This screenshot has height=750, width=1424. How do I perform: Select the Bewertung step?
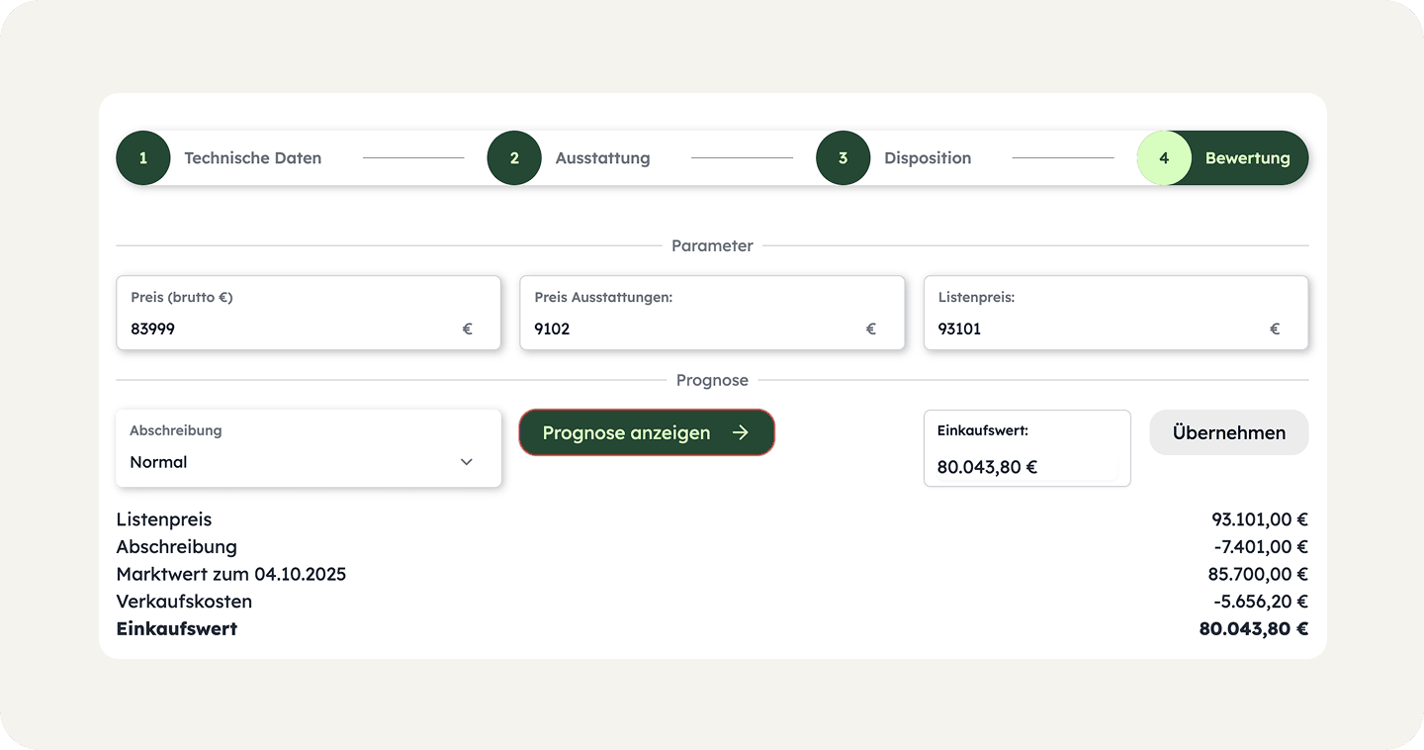(1247, 158)
